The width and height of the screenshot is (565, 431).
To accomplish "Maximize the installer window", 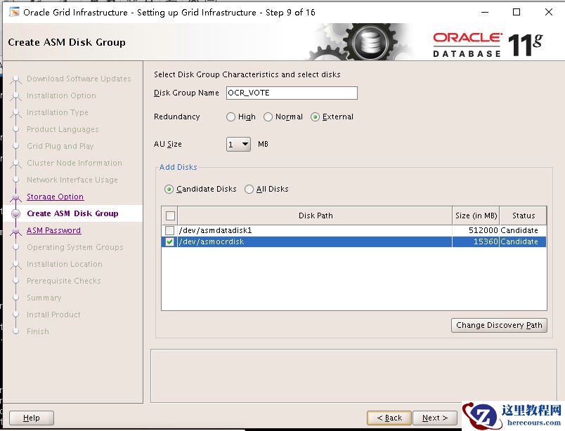I will coord(517,12).
